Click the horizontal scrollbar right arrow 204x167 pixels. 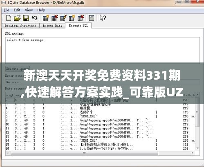tap(192, 153)
